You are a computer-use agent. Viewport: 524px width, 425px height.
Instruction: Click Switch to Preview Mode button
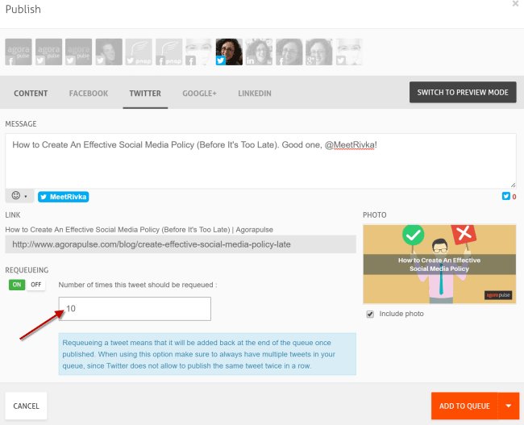point(463,92)
